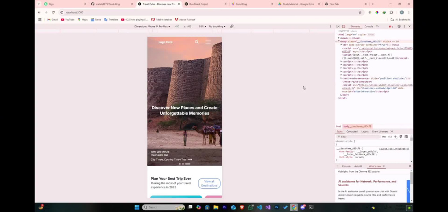Switch to the Food-King GitHub browser tab
Screen dimensions: 448x212
pos(111,4)
